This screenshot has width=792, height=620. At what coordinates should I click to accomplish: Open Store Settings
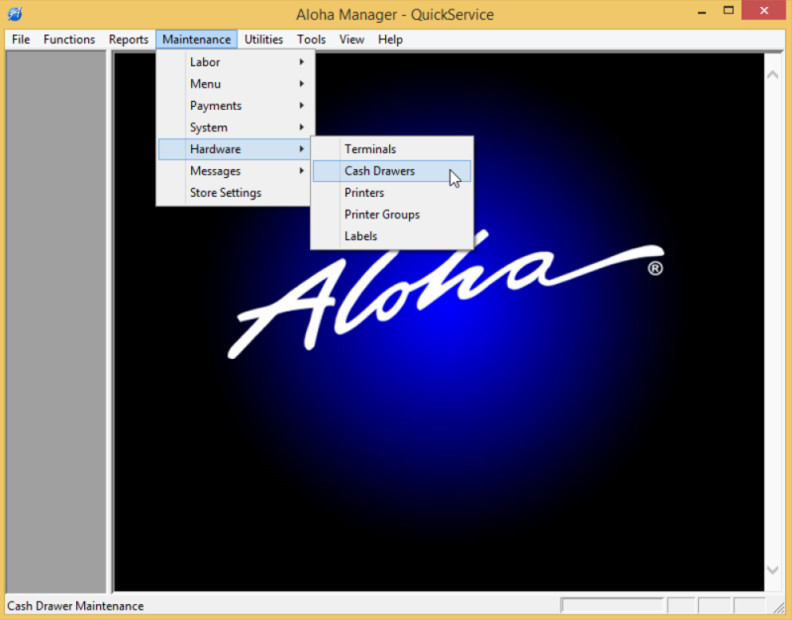[x=235, y=193]
